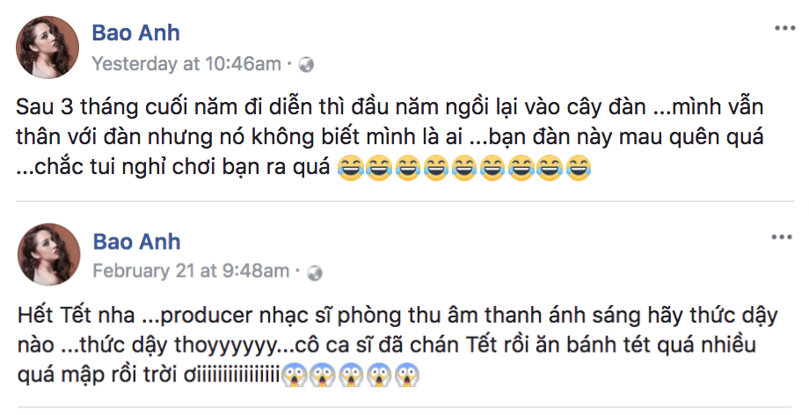
Task: Open the post via 'Yesterday at 10:46am' timestamp
Action: (x=186, y=64)
